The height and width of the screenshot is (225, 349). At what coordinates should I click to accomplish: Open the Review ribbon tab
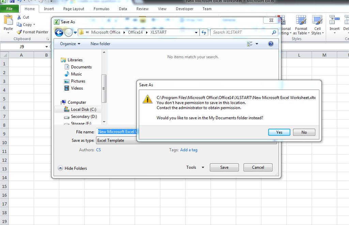142,9
